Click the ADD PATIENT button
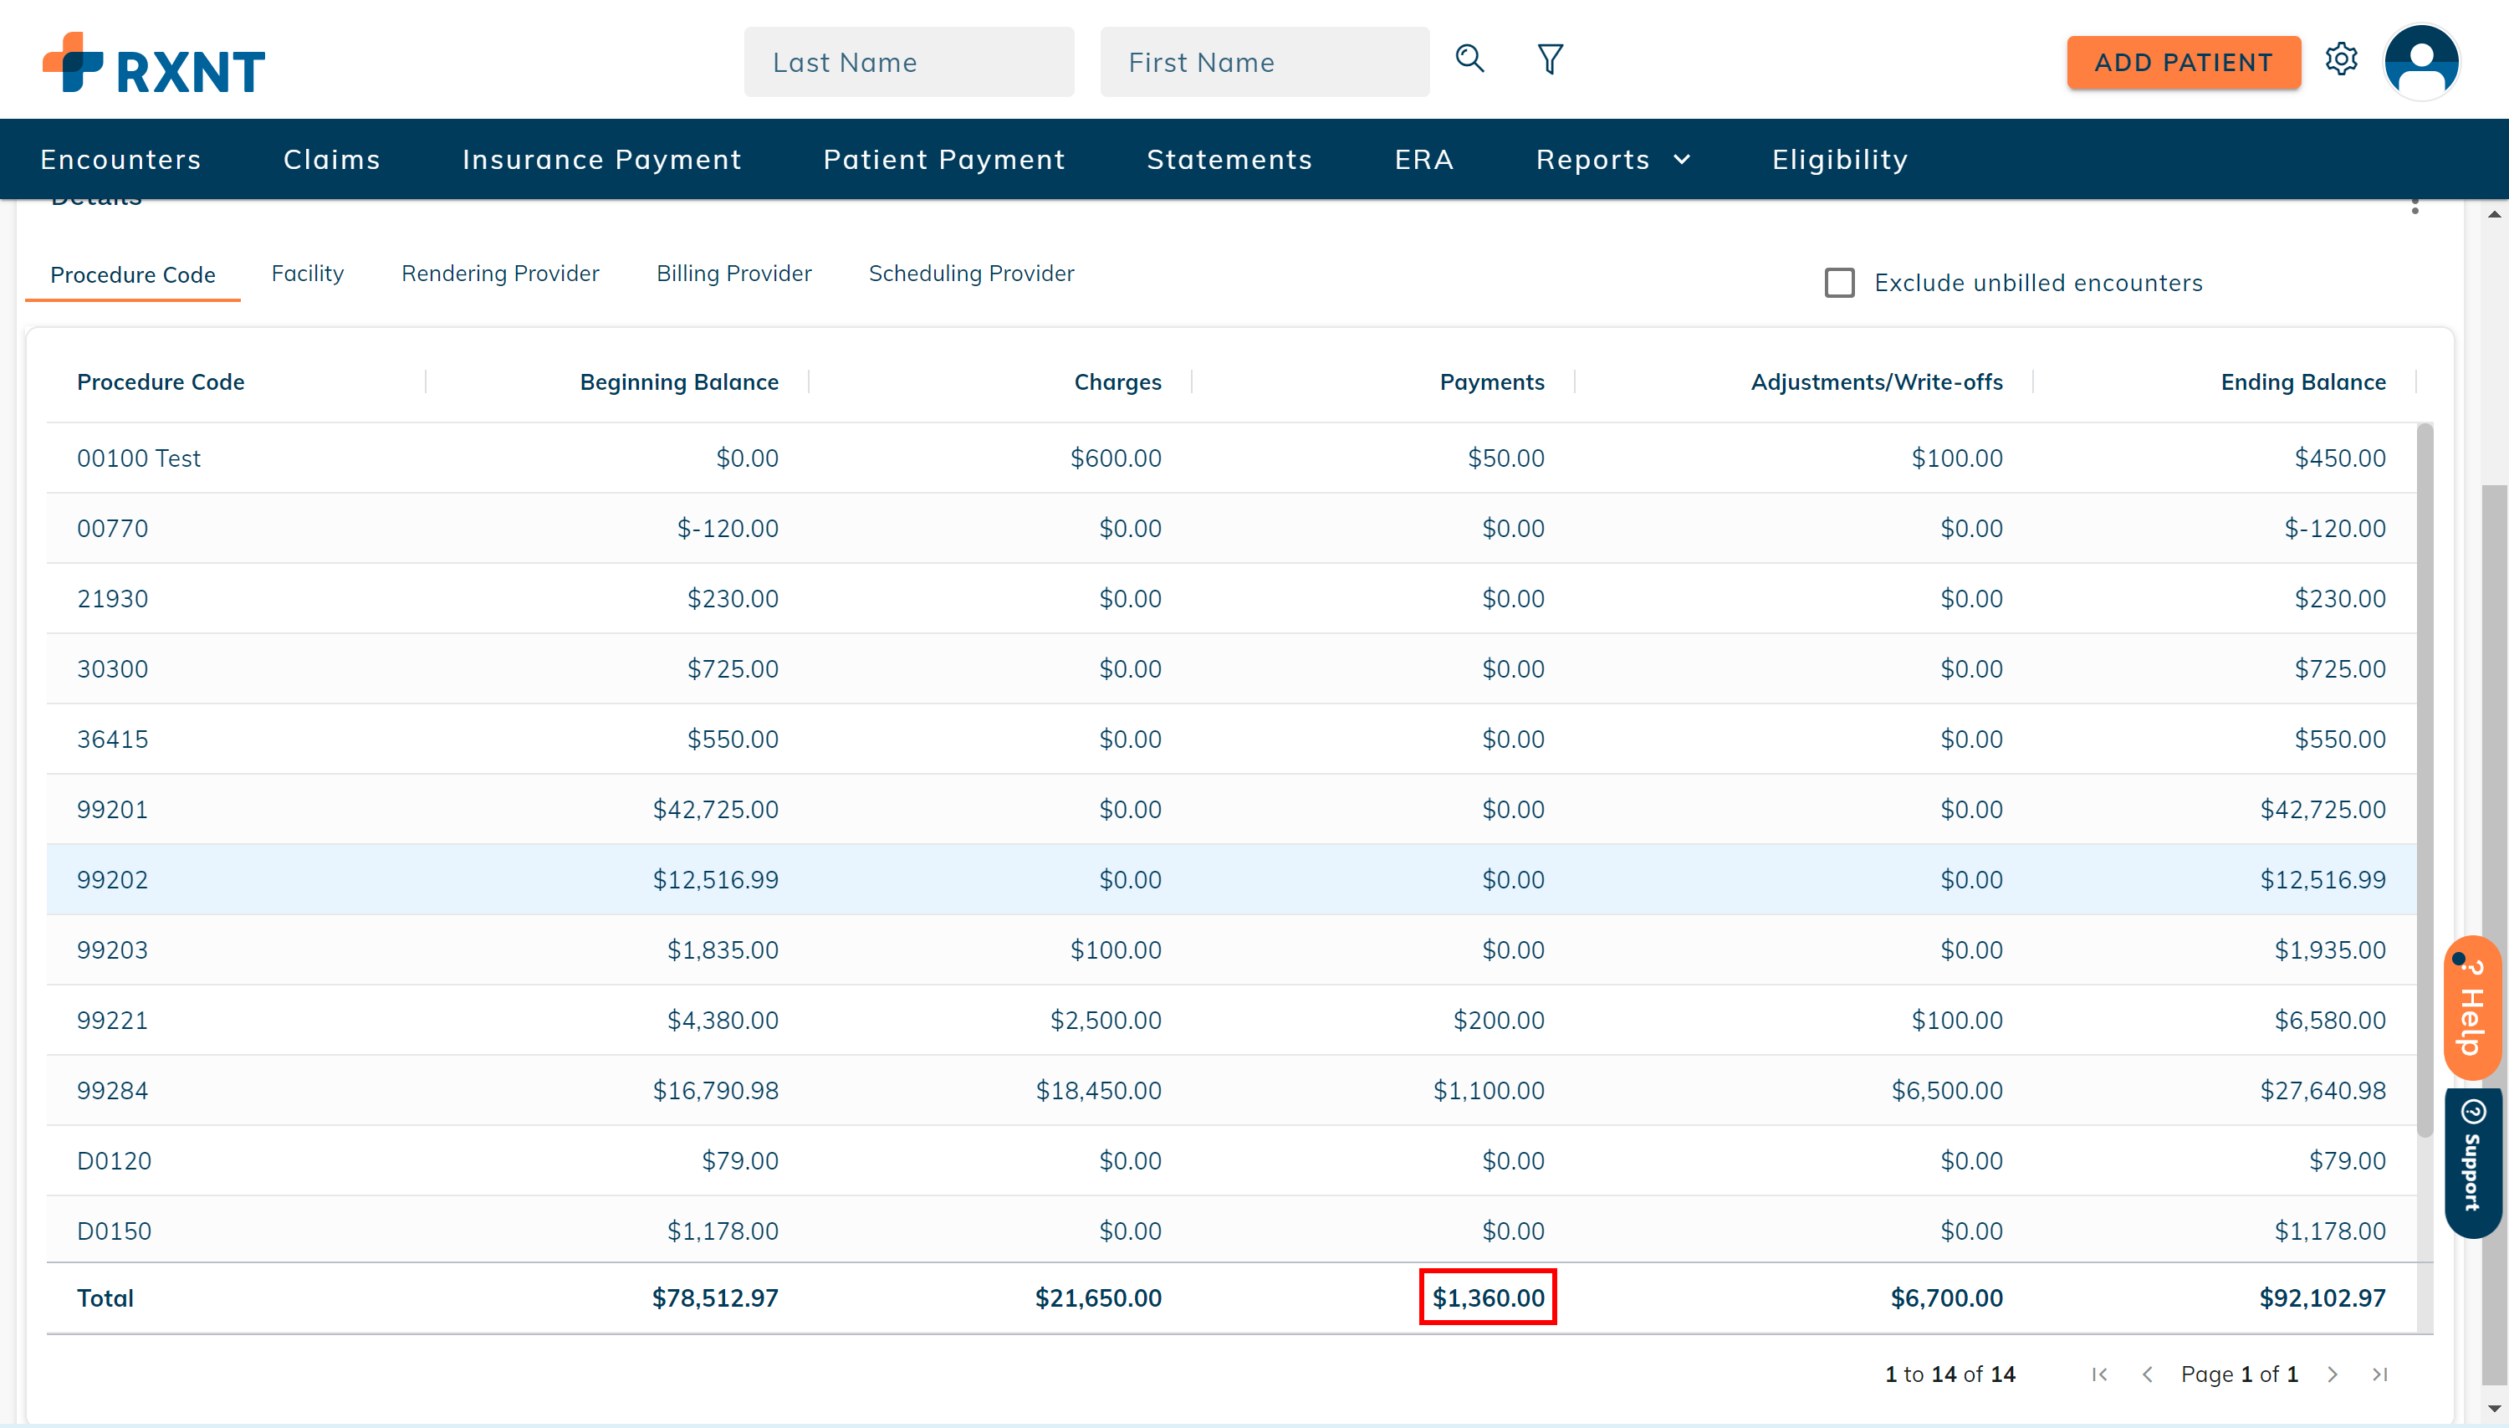The height and width of the screenshot is (1428, 2509). tap(2184, 62)
